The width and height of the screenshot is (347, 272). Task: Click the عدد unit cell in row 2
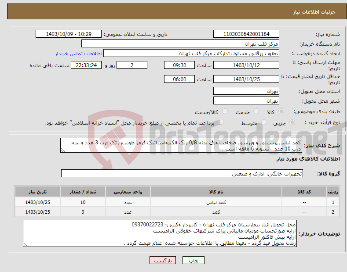128,212
